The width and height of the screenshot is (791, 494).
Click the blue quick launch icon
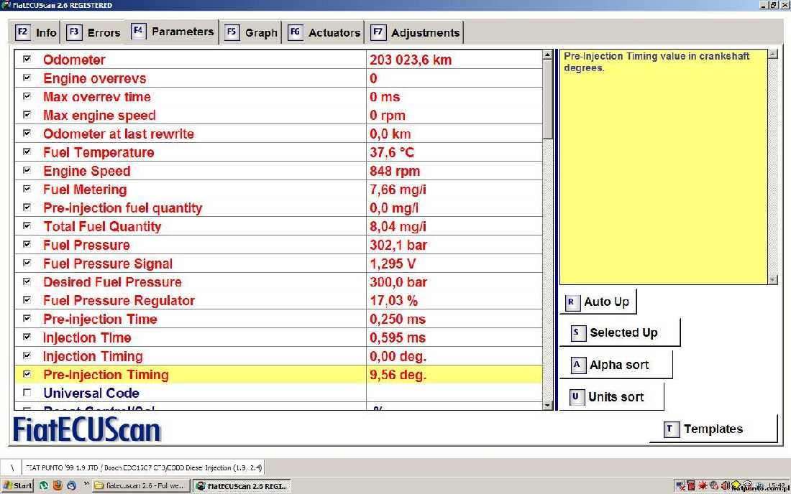point(72,485)
